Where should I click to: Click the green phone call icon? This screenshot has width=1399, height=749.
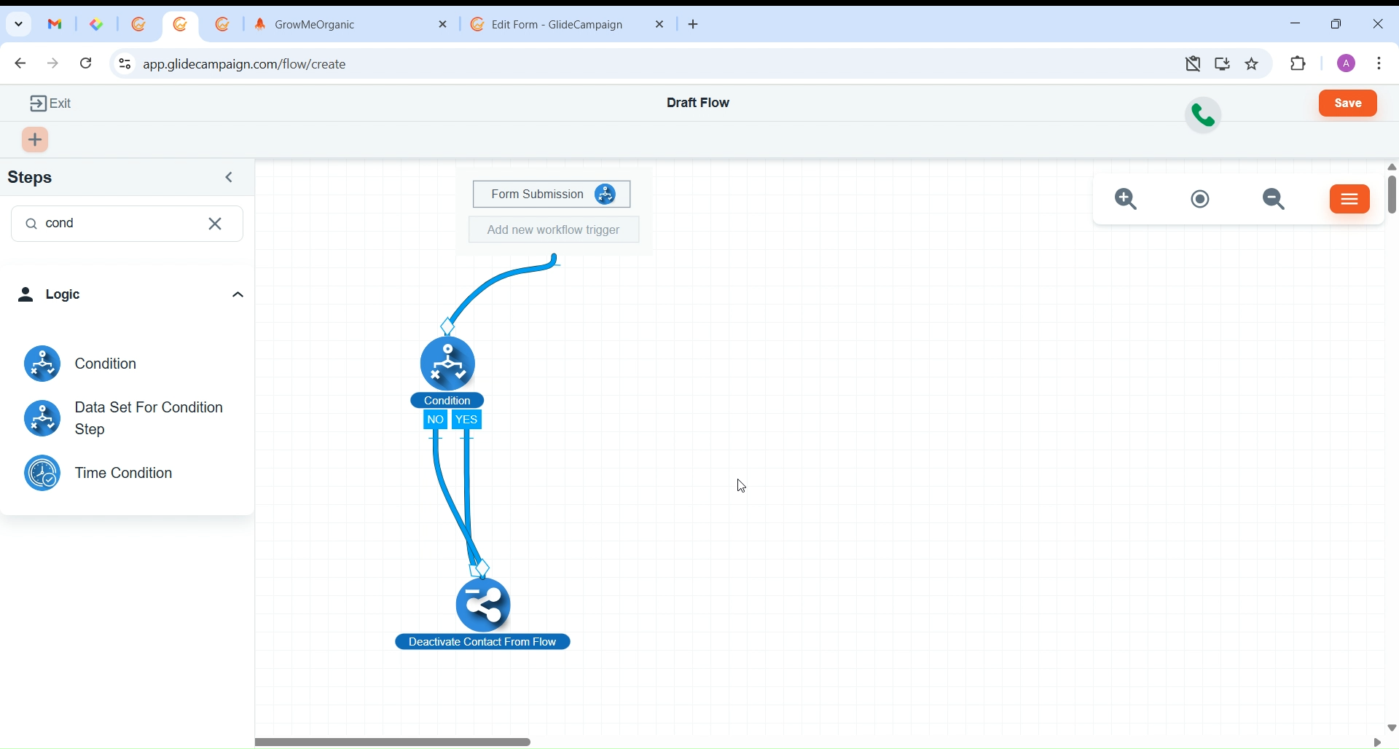click(x=1204, y=115)
